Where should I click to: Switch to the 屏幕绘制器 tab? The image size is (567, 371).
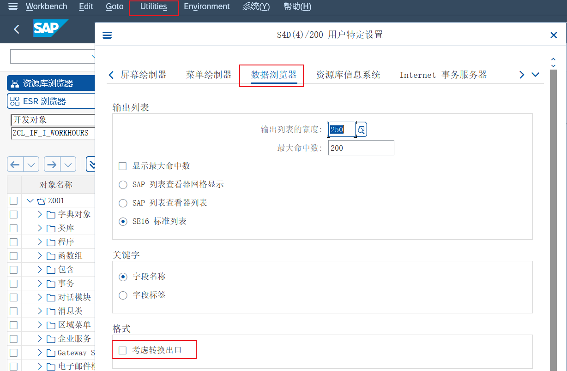[x=144, y=75]
